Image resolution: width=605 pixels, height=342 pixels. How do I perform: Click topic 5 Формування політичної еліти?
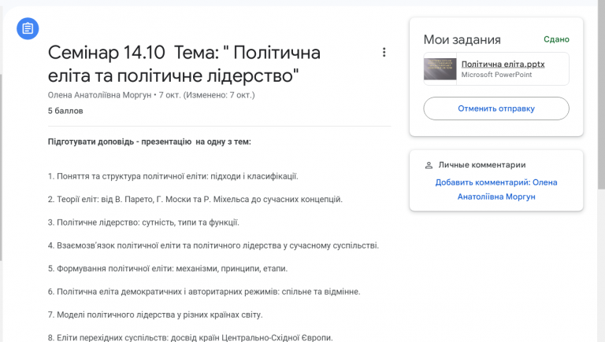[x=168, y=269]
